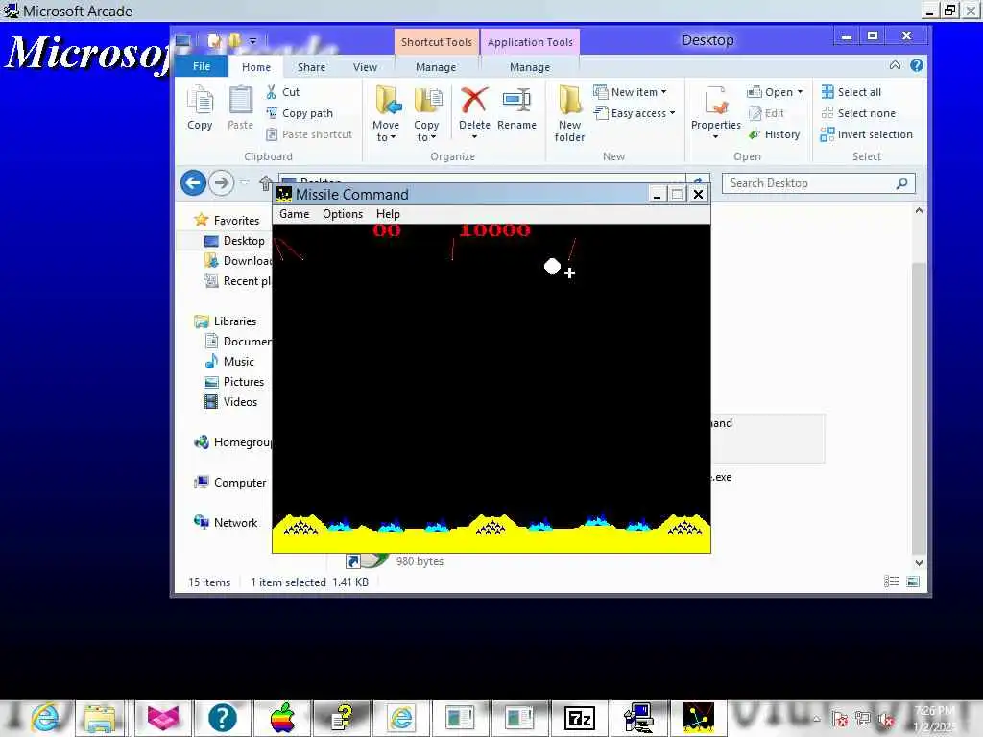
Task: Click the properties quick access icon
Action: pyautogui.click(x=214, y=40)
